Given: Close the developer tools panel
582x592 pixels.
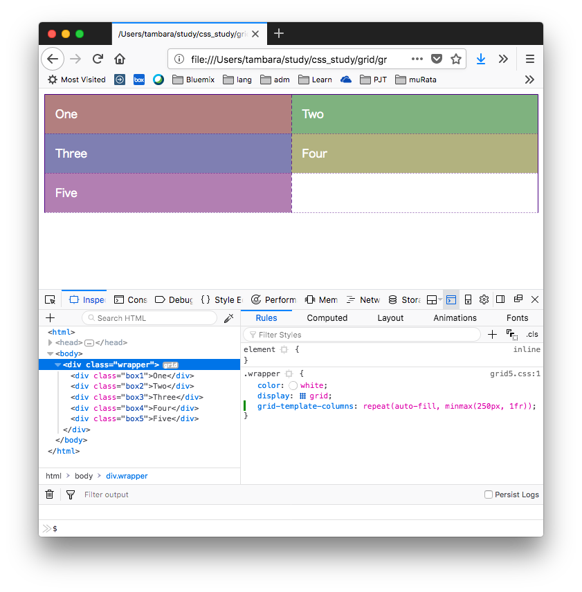Looking at the screenshot, I should coord(535,299).
